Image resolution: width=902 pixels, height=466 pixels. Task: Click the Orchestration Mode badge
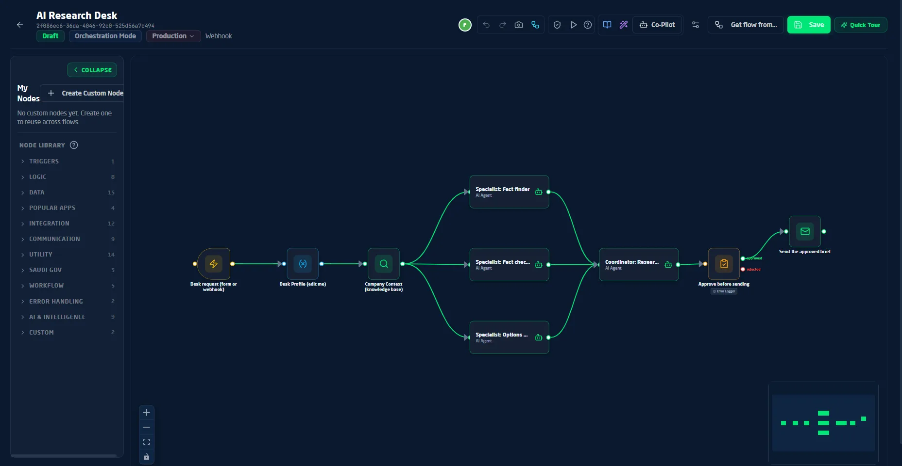105,36
